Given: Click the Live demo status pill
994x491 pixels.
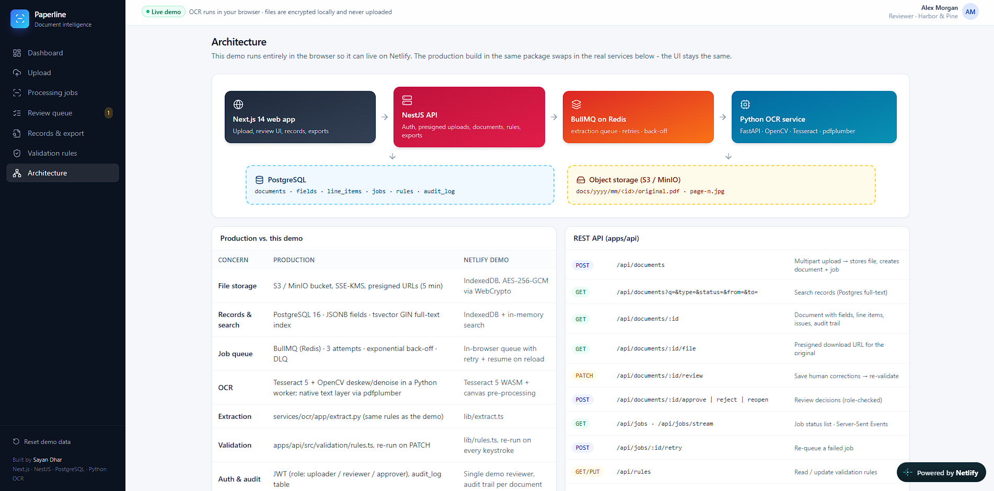Looking at the screenshot, I should point(164,11).
